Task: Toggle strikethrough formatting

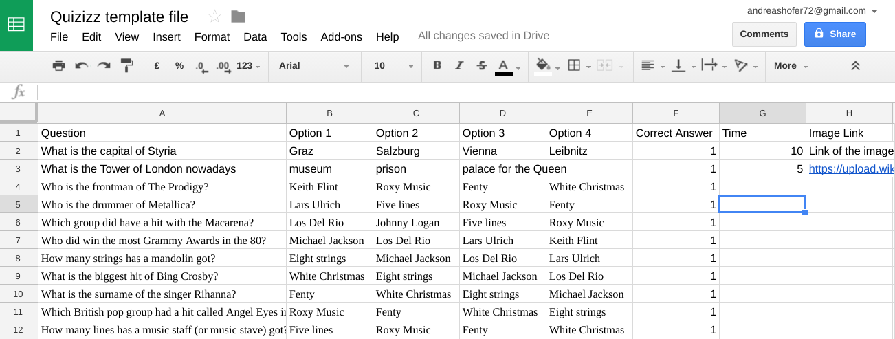Action: pos(481,65)
